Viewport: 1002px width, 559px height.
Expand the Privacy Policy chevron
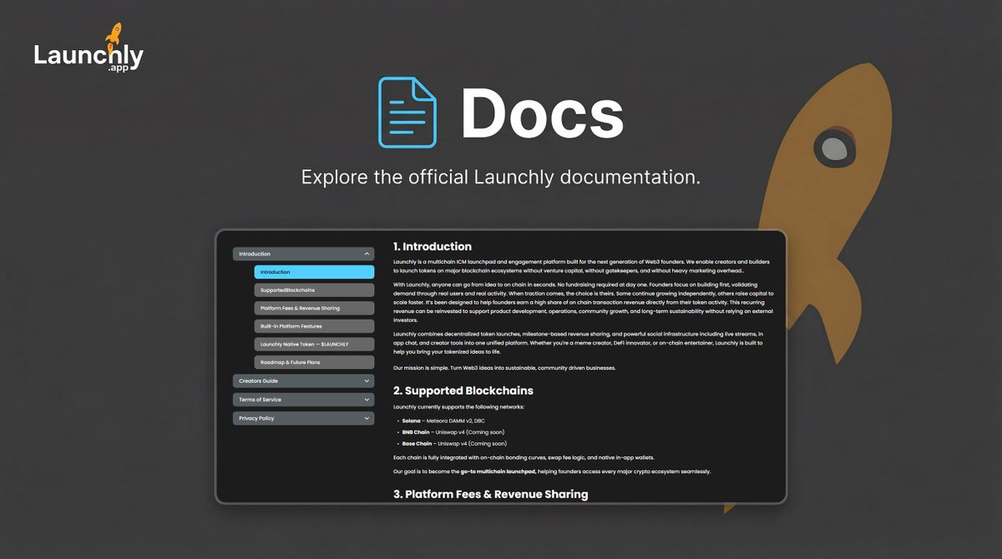pyautogui.click(x=367, y=418)
